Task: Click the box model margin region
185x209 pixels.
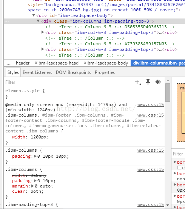Action: click(x=179, y=113)
